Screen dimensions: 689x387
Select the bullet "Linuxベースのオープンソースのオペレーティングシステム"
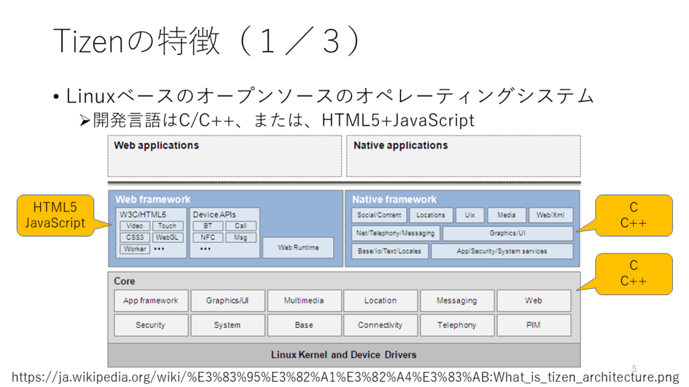[330, 96]
